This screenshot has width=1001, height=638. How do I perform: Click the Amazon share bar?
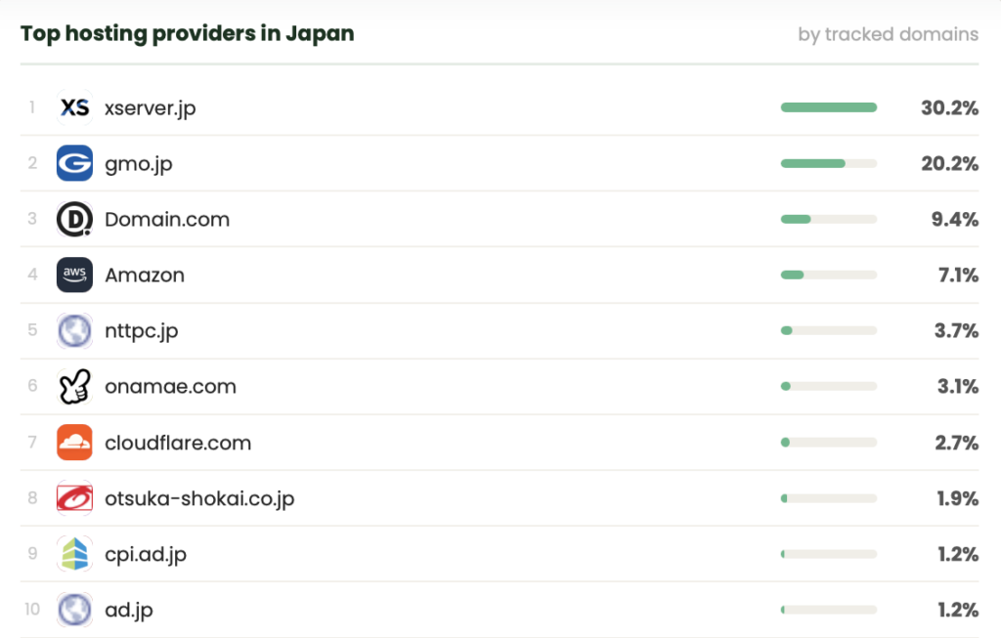click(x=829, y=275)
